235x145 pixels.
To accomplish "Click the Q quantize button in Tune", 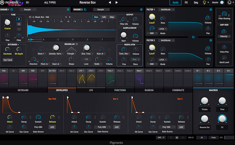I will tap(19, 24).
